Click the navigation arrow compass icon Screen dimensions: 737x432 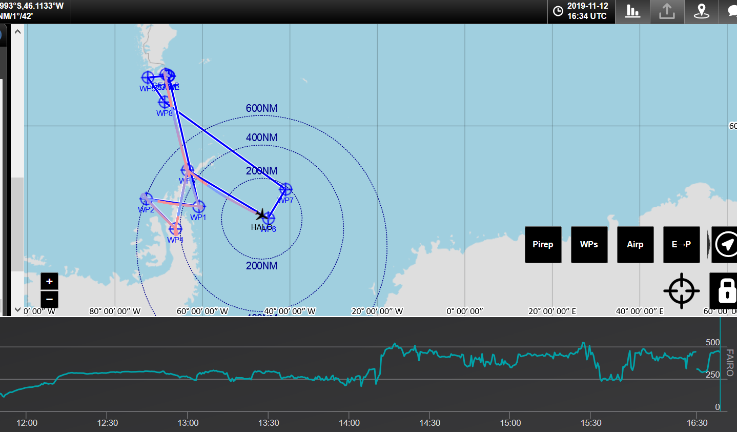(x=725, y=245)
